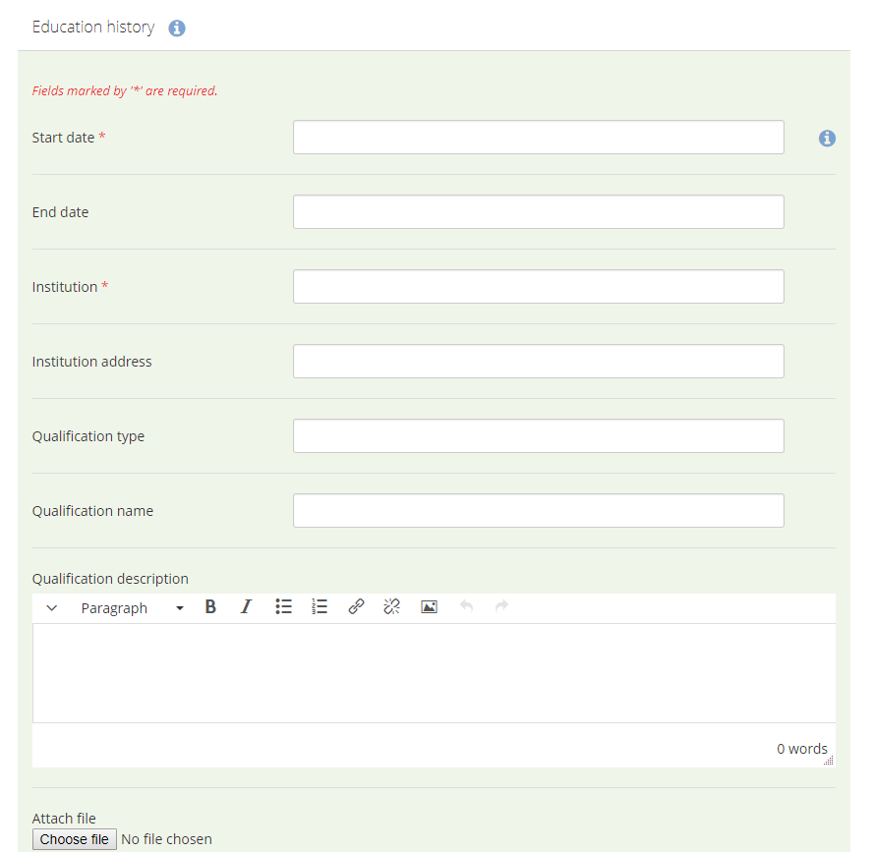Redo last edit in editor

coord(501,607)
